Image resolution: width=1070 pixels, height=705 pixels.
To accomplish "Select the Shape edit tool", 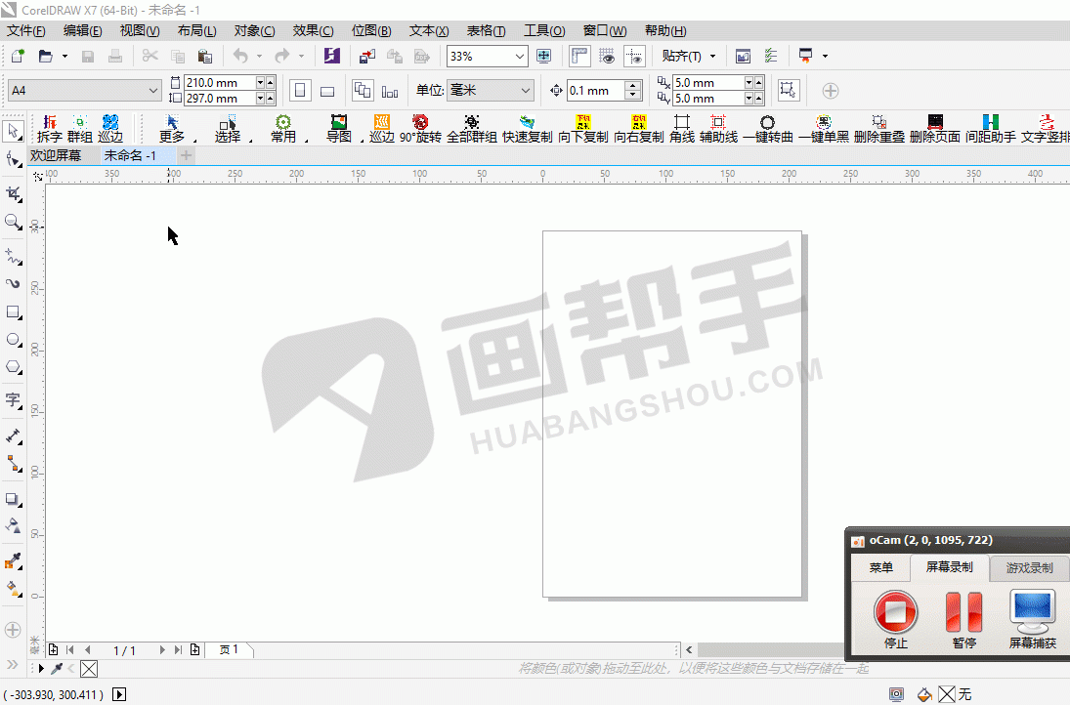I will [14, 159].
